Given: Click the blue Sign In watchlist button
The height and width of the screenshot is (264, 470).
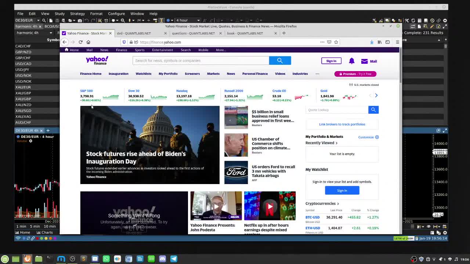Looking at the screenshot, I should coord(342,190).
